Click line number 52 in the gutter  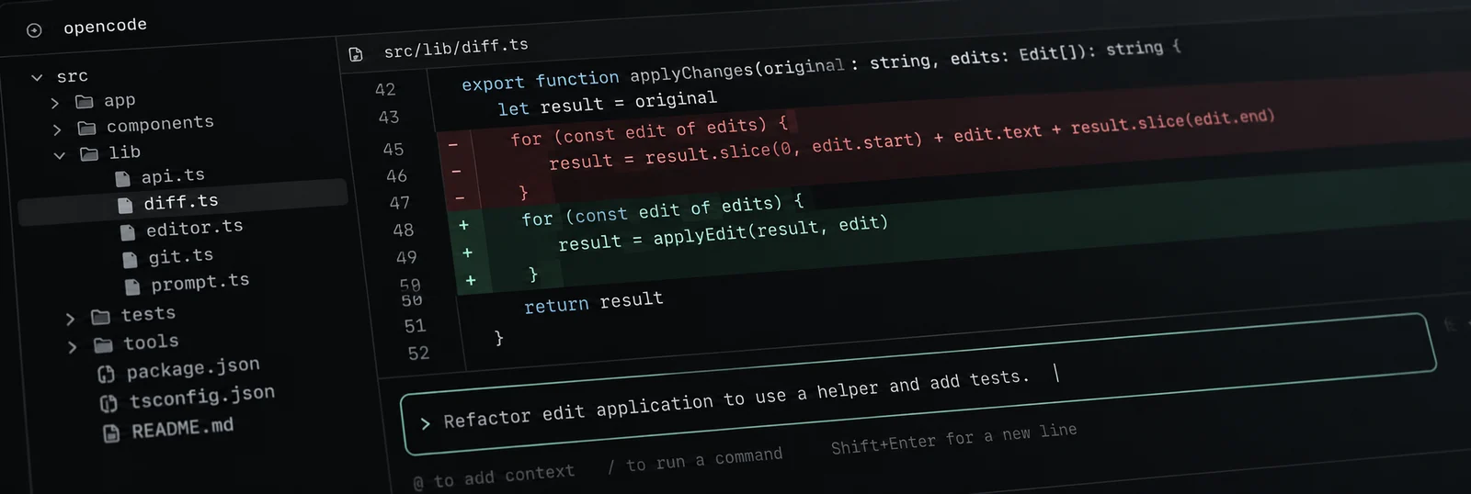click(x=418, y=354)
